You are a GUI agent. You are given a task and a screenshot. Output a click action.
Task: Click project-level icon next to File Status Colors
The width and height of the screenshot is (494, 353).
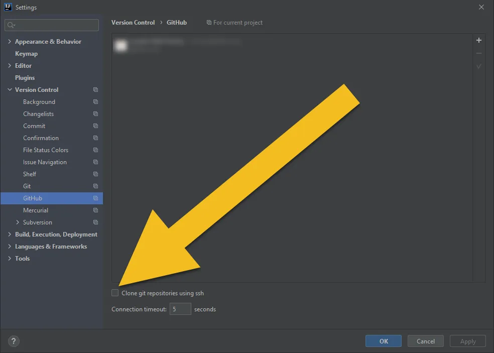(95, 150)
